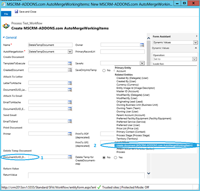Expand AutoMergeAction dropdown
This screenshot has width=200, height=191.
pyautogui.click(x=70, y=51)
